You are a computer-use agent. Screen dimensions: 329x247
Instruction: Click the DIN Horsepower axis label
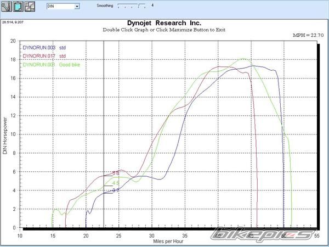pyautogui.click(x=5, y=135)
